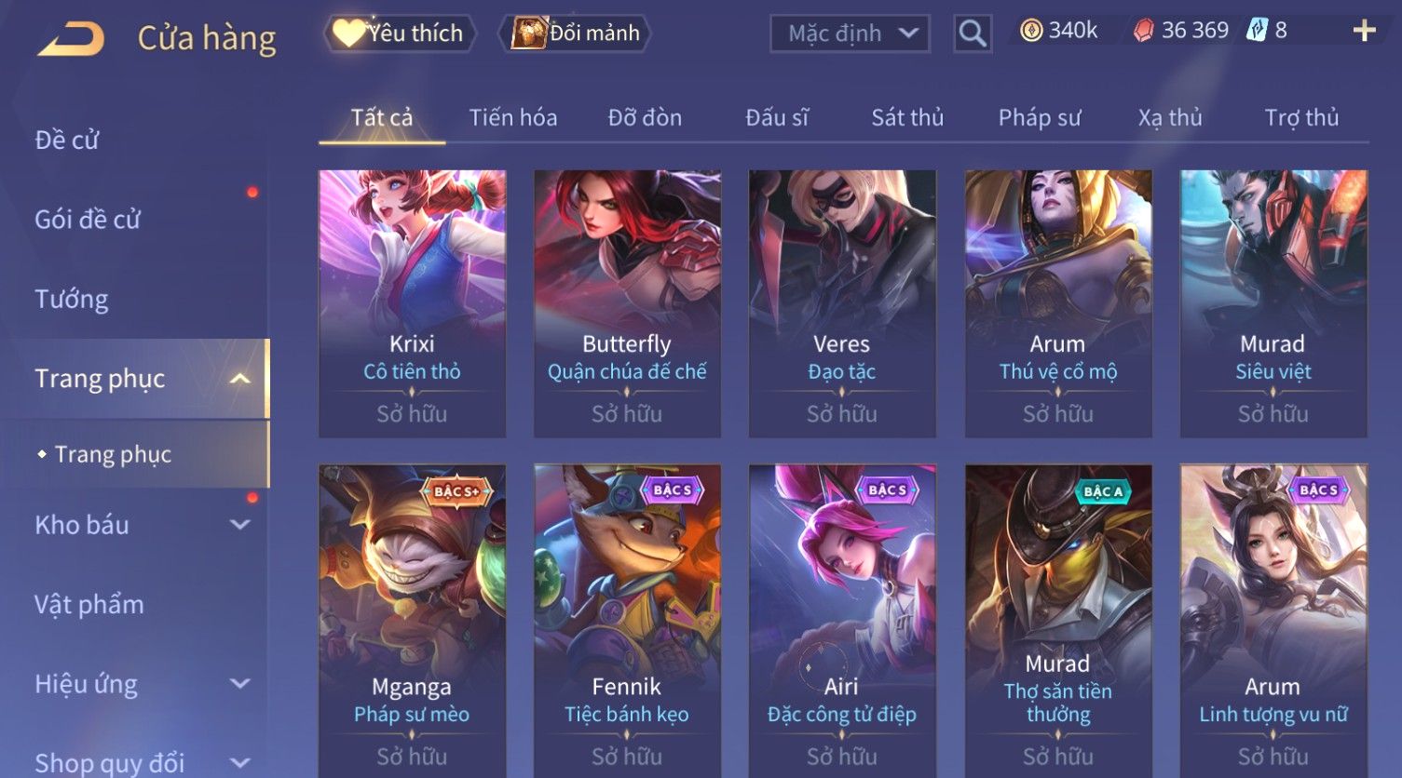Select Mganga Pháp sư mèo skin card
The width and height of the screenshot is (1402, 778).
[x=412, y=621]
